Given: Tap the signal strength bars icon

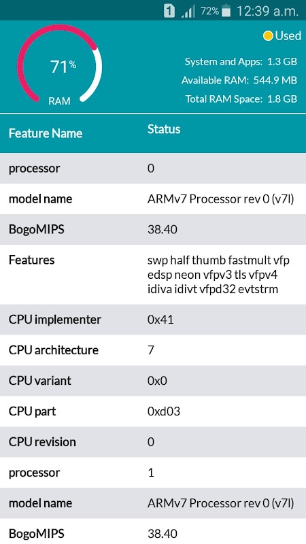Looking at the screenshot, I should coord(188,11).
